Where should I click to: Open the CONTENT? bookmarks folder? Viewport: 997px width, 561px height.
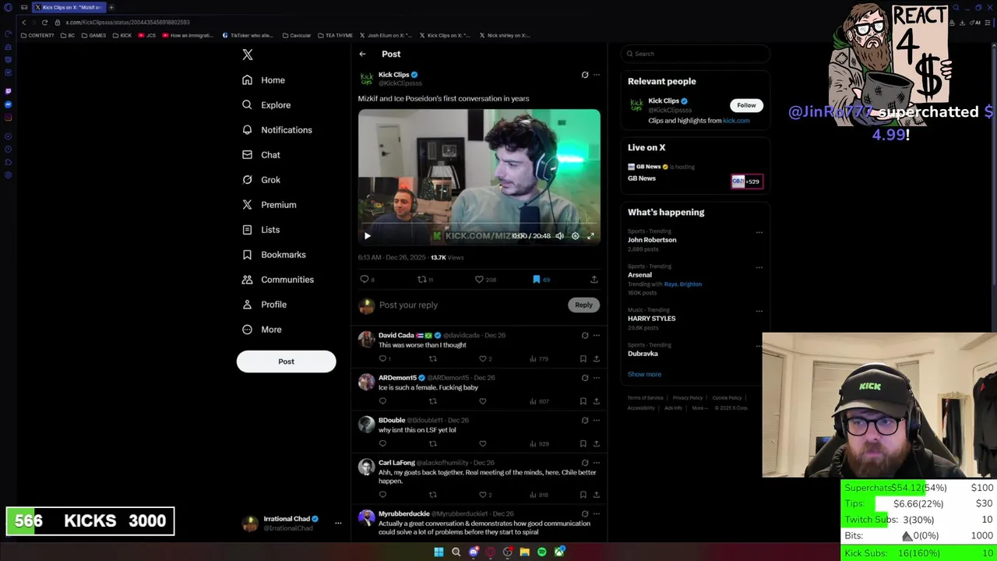pos(37,35)
